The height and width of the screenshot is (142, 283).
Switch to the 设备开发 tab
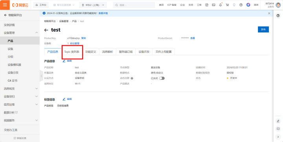tap(144, 52)
